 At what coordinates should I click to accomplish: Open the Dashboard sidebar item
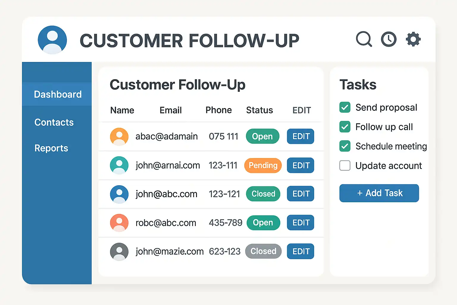58,94
